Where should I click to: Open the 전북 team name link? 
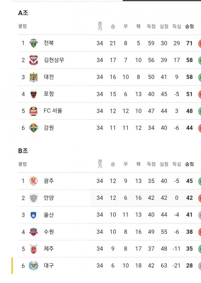pyautogui.click(x=49, y=43)
